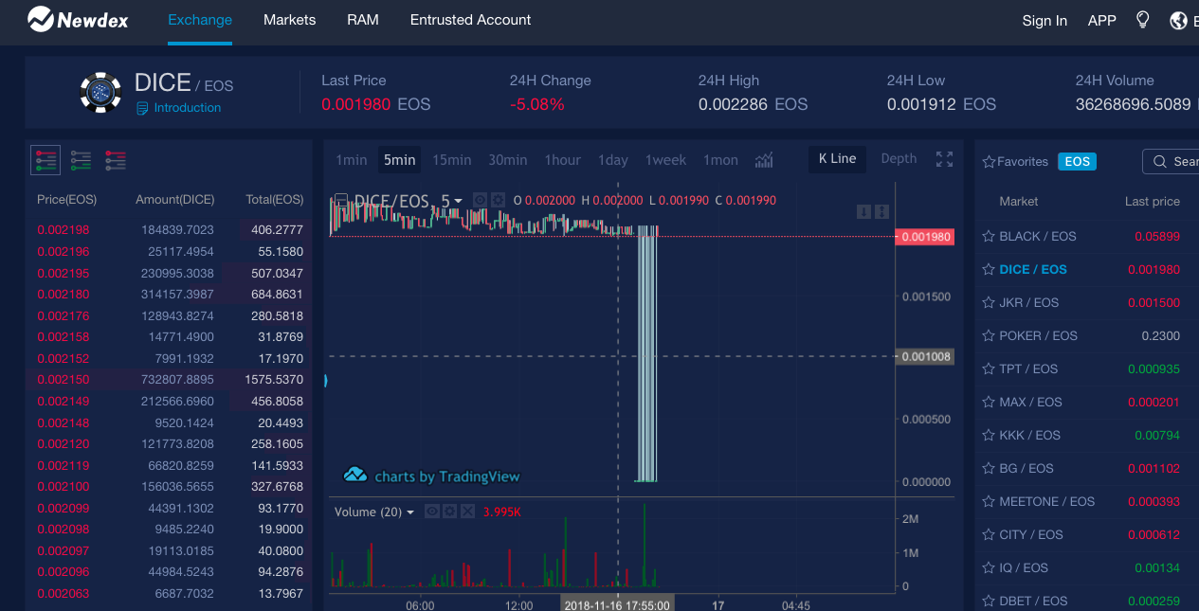Viewport: 1199px width, 611px height.
Task: Sort markets by Last price header
Action: pos(1153,202)
